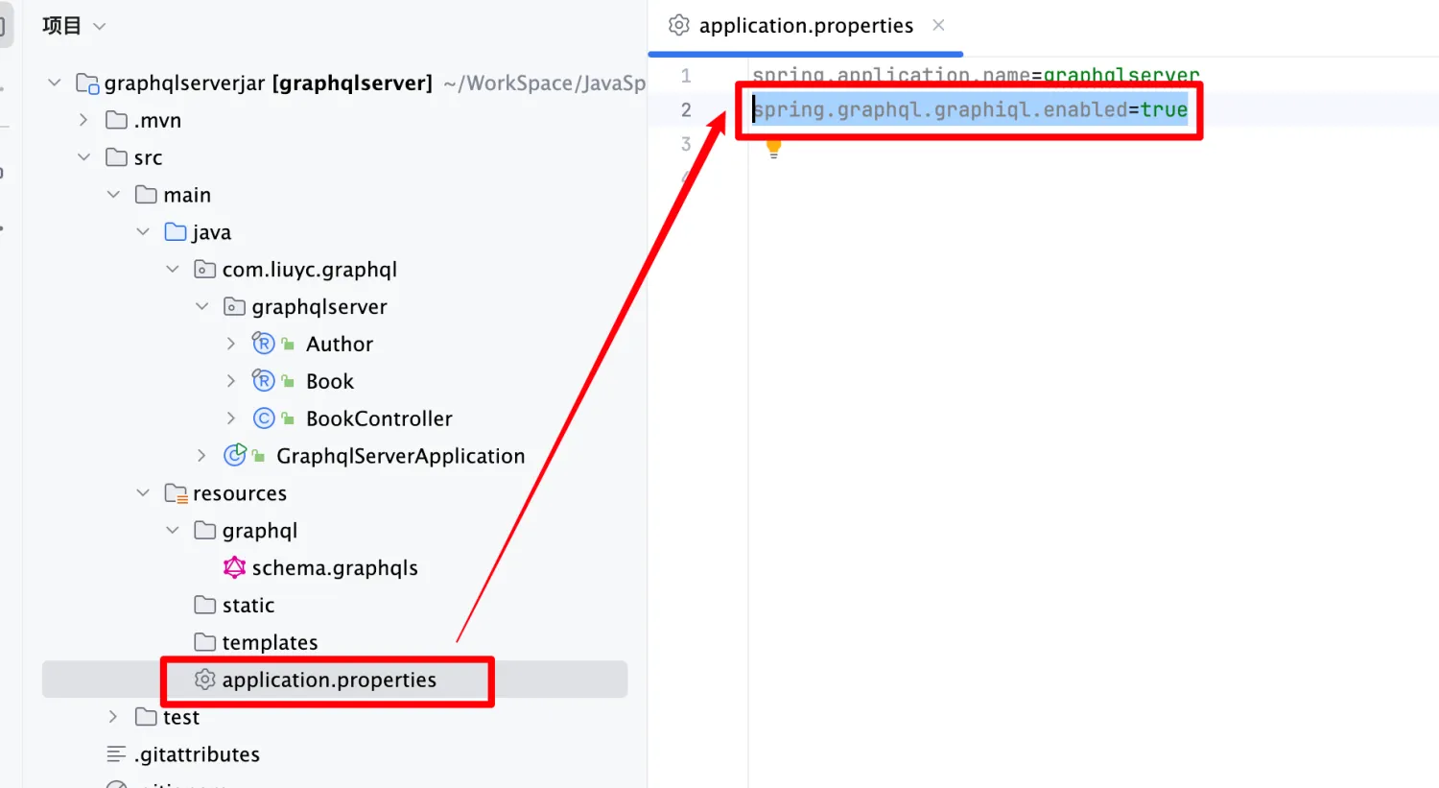Open the 项目 view dropdown
The height and width of the screenshot is (788, 1439).
click(x=74, y=26)
